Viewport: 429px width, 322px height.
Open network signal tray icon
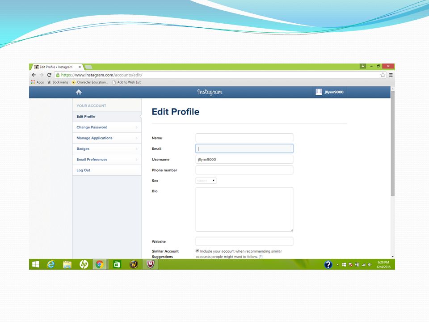(363, 264)
